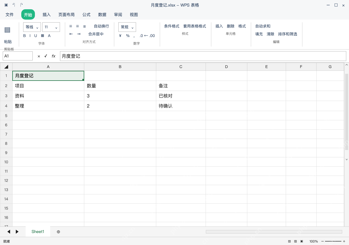Switch to the 数据 ribbon tab
The width and height of the screenshot is (349, 245).
[x=102, y=15]
